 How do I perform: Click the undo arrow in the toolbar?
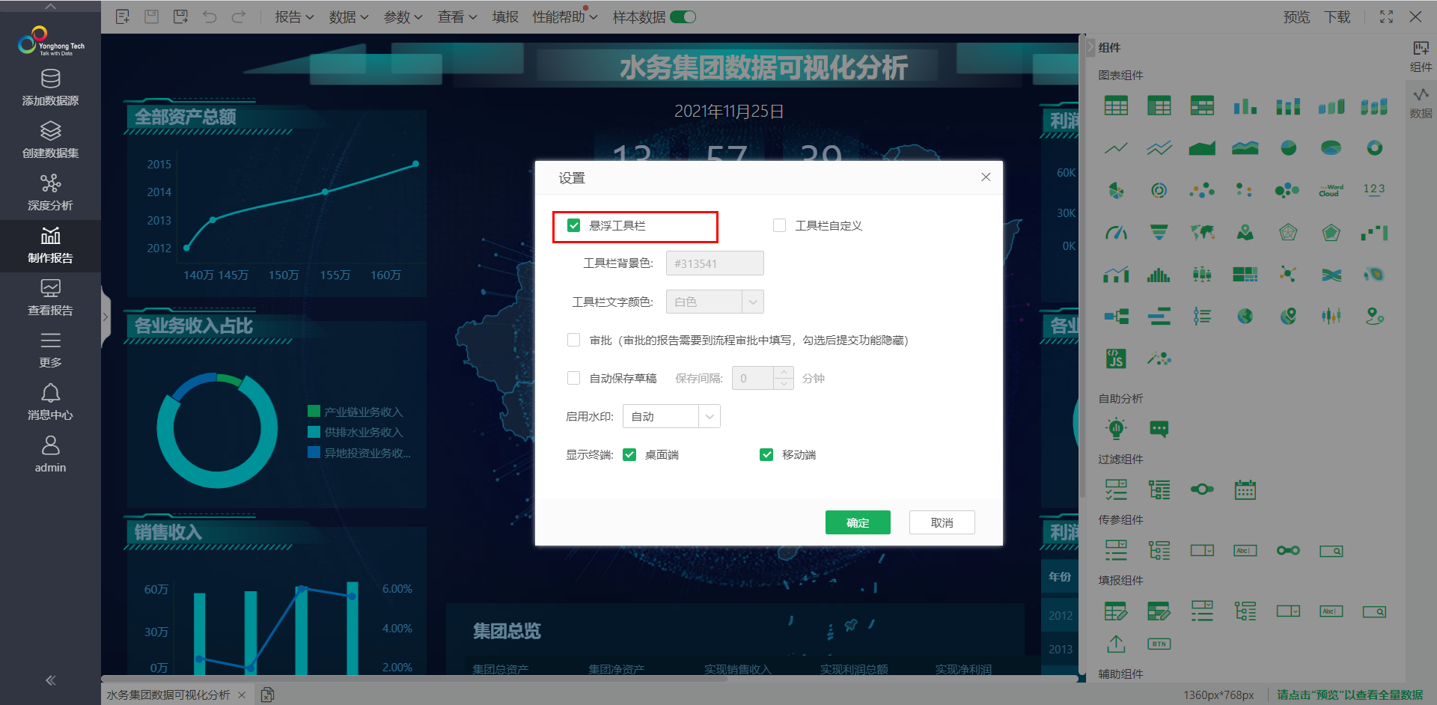210,16
